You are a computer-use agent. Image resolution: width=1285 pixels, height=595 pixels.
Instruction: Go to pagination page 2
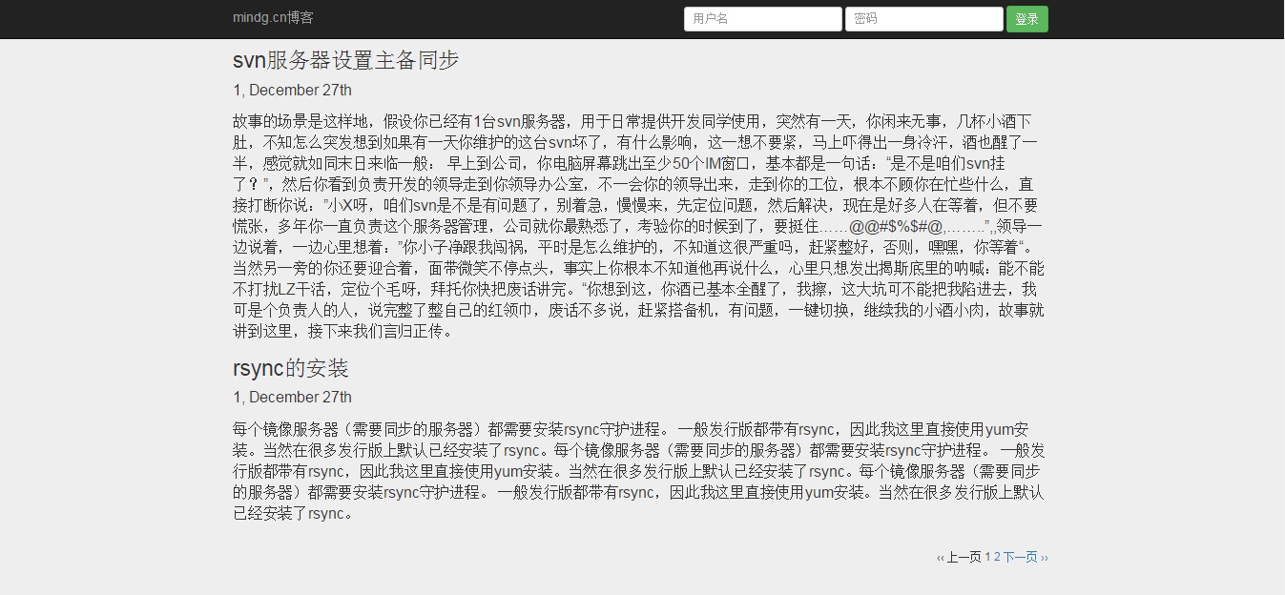point(997,557)
